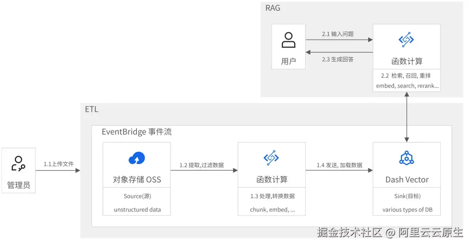This screenshot has height=246, width=471.
Task: Select the 'Dash Vector' title
Action: click(x=407, y=180)
